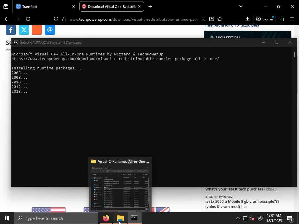Open the notification center icon
The height and width of the screenshot is (224, 299).
(290, 218)
